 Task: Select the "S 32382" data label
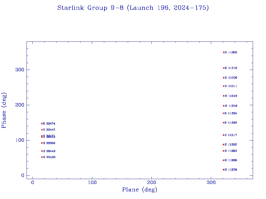tap(49, 143)
